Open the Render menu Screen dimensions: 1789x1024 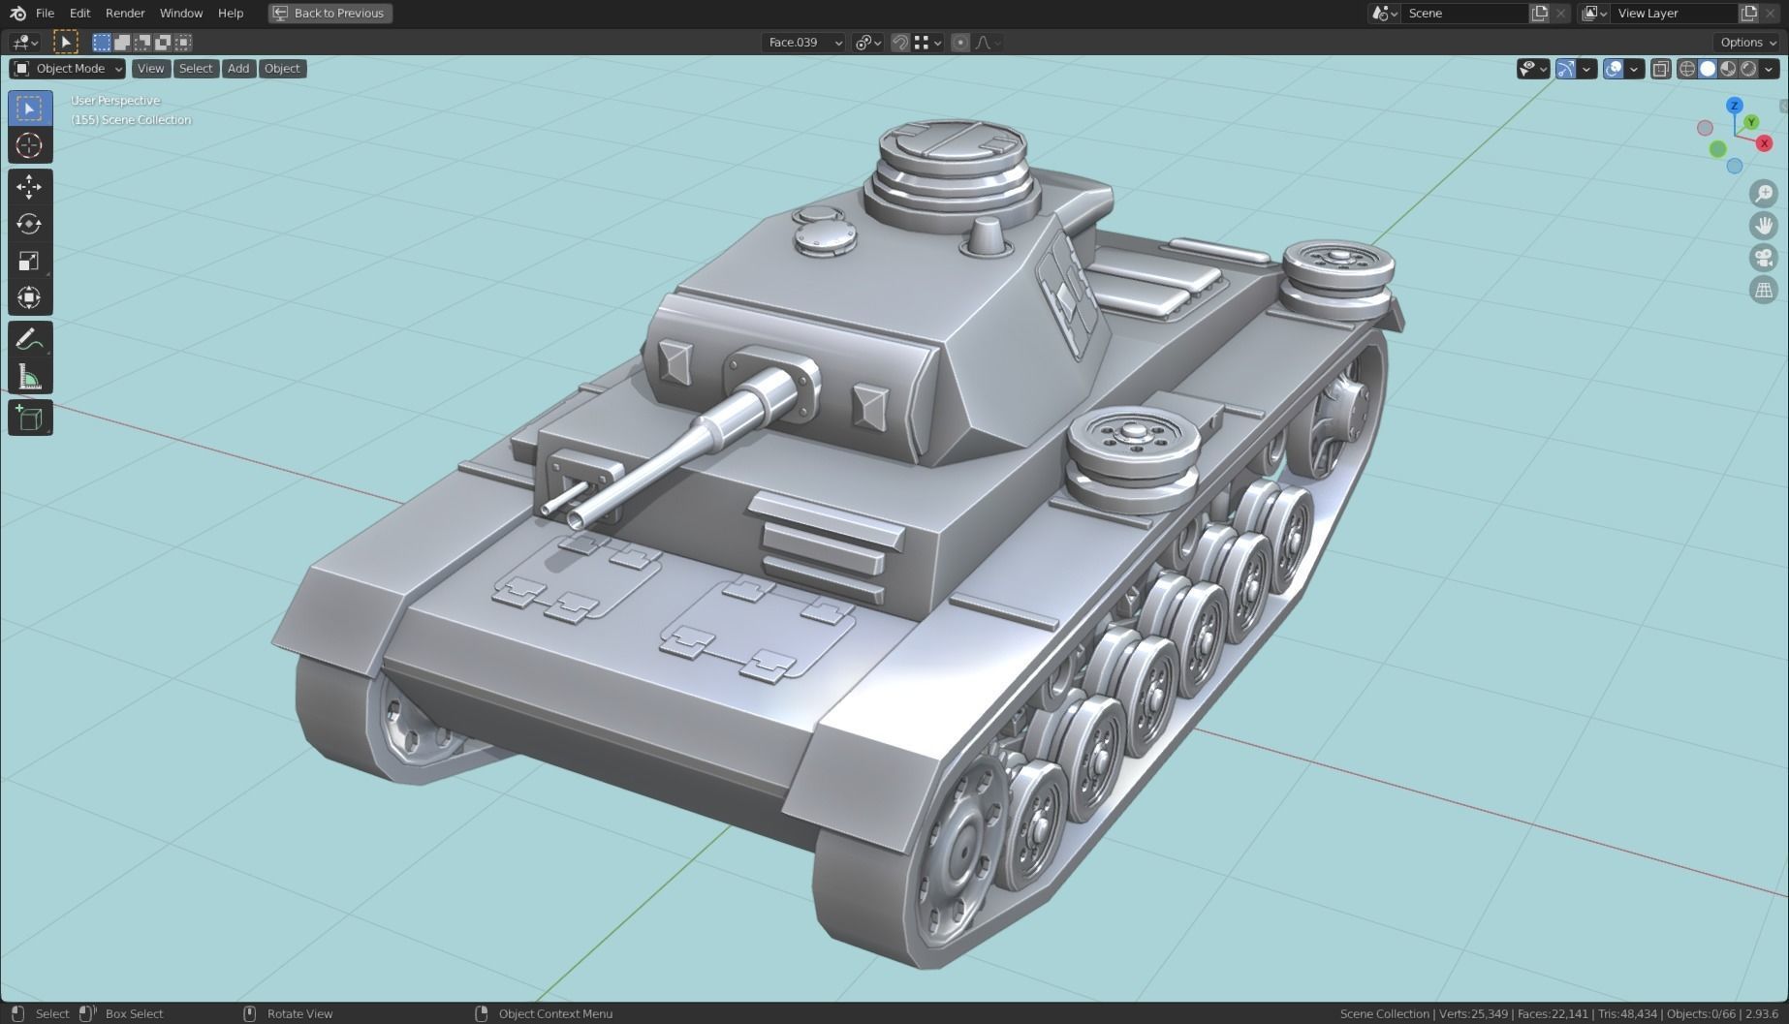coord(125,13)
